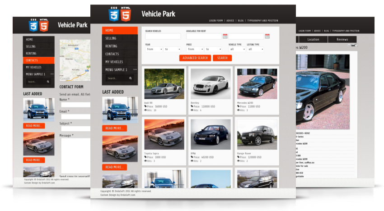Viewport: 384px width, 211px height.
Task: Open the Audi R8 thumbnail
Action: [164, 83]
